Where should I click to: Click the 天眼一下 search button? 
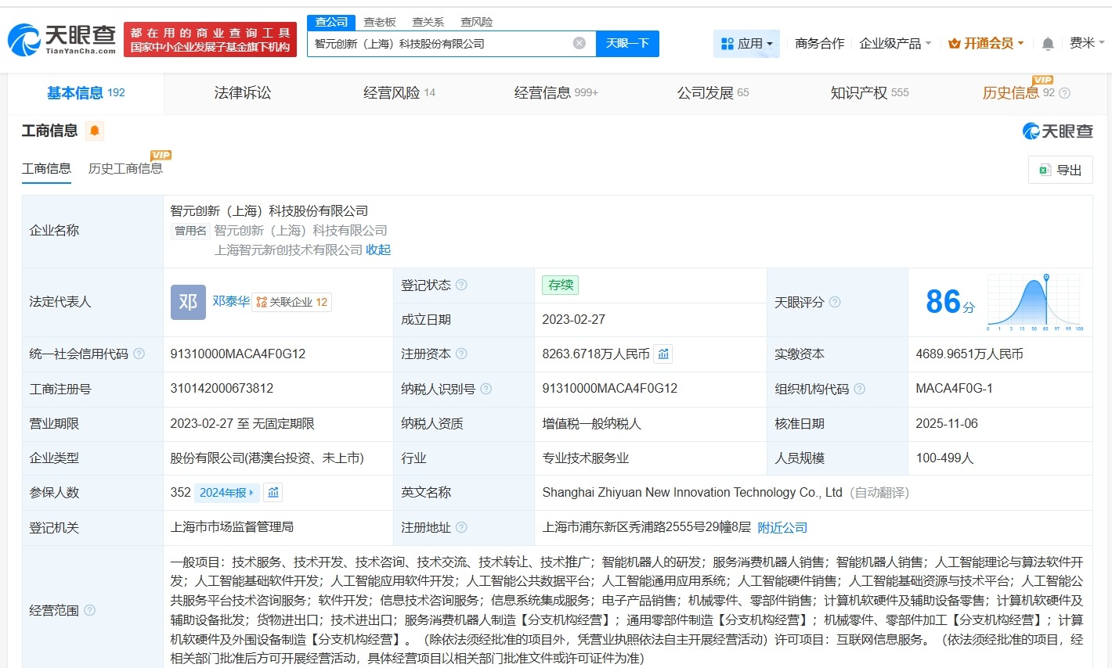tap(627, 43)
